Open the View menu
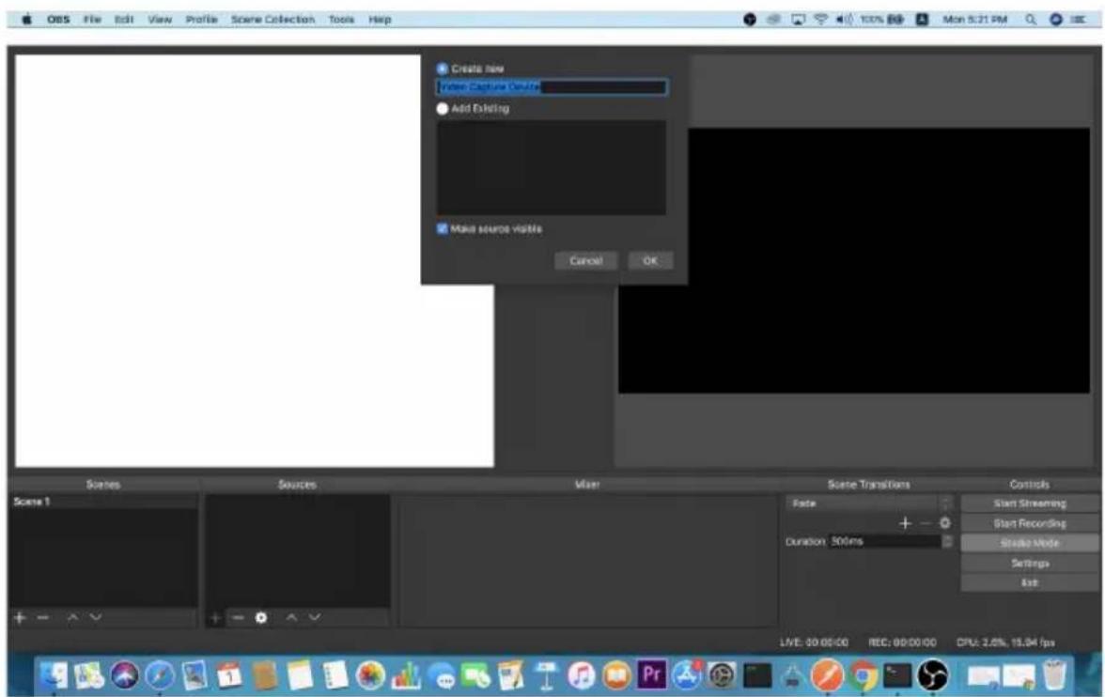Image resolution: width=1105 pixels, height=697 pixels. pyautogui.click(x=160, y=20)
